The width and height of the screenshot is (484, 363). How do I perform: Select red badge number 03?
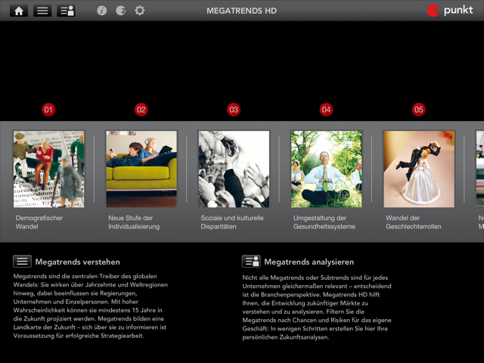(x=234, y=110)
